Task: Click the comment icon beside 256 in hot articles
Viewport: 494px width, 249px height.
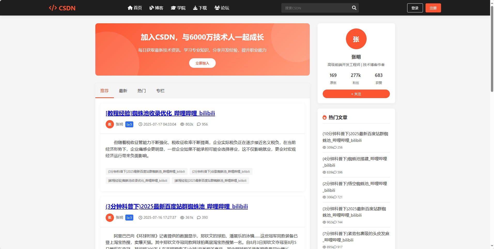Action: coord(335,147)
